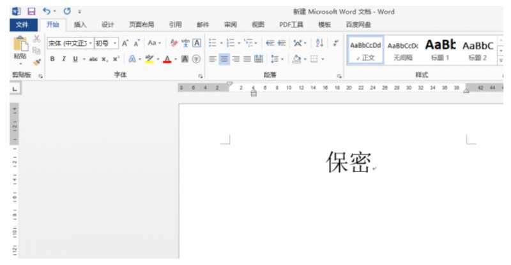Click the Format Painter brush icon
This screenshot has height=265, width=511.
[x=36, y=62]
